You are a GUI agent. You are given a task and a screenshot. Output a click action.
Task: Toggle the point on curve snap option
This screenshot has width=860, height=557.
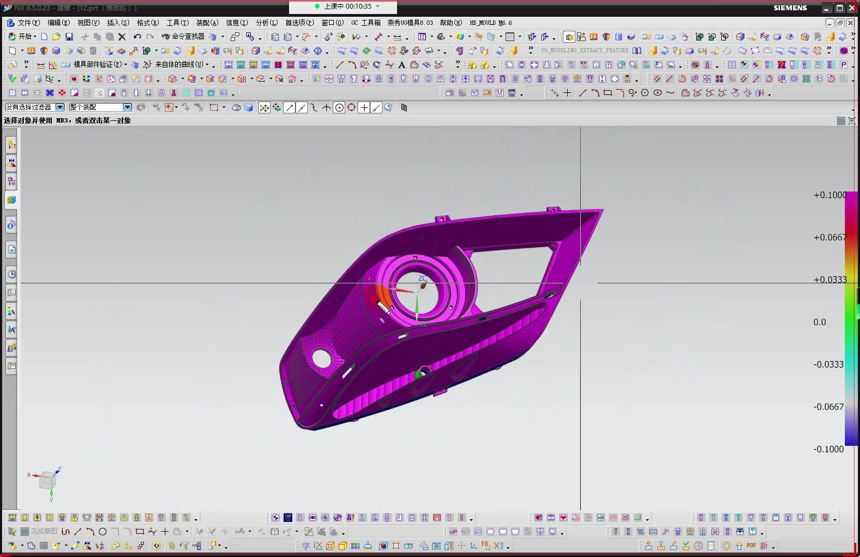[377, 107]
